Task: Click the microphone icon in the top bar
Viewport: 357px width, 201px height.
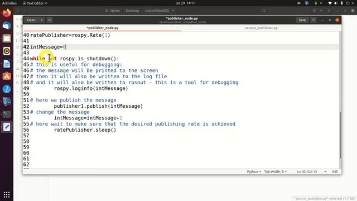Action: [342, 3]
